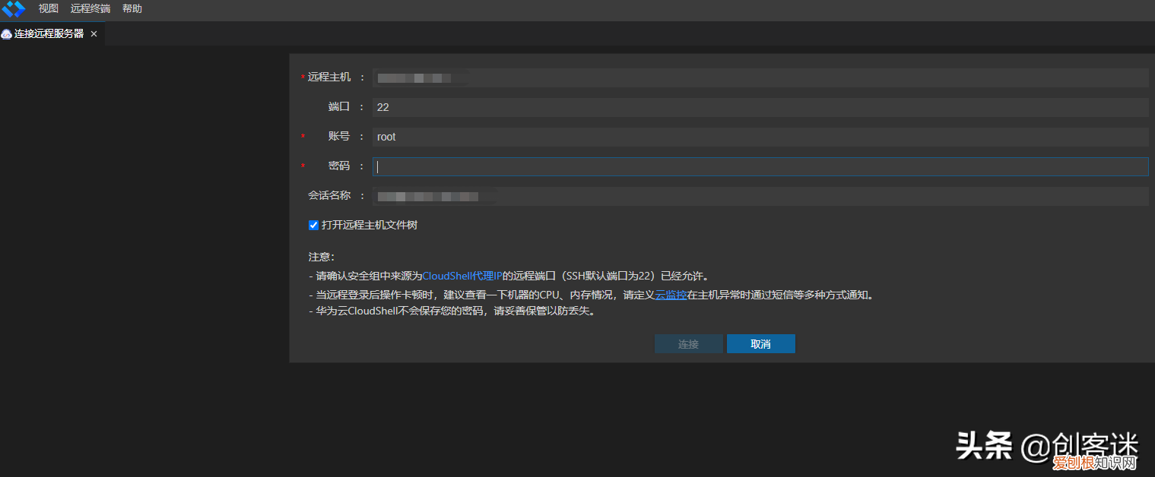Click the cloud icon on the 连接远程服务器 tab
Screen dimensions: 1155x477
(8, 33)
